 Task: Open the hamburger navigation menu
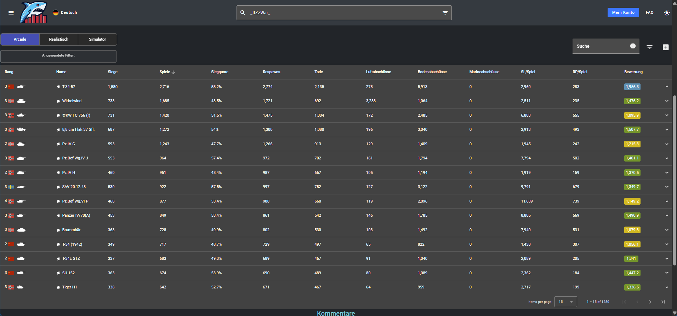click(x=11, y=13)
